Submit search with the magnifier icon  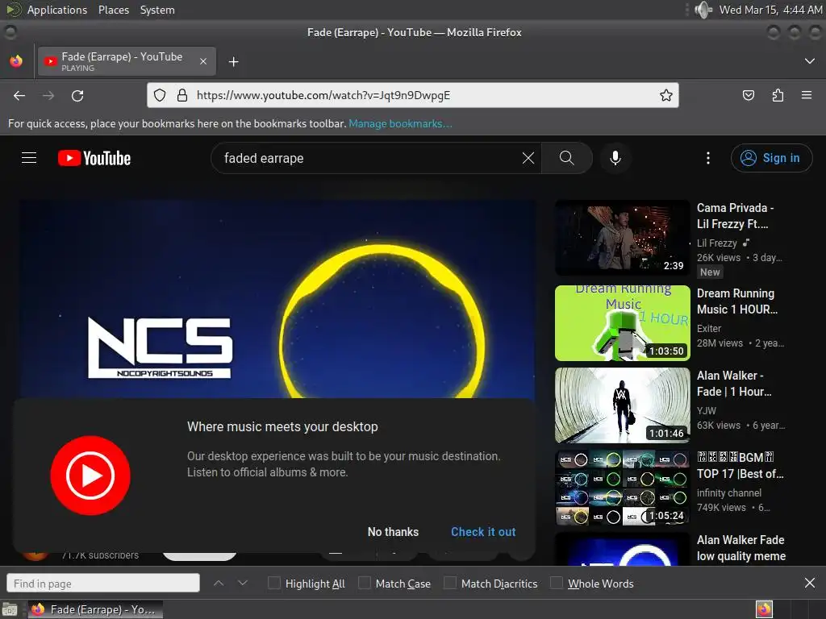coord(567,158)
